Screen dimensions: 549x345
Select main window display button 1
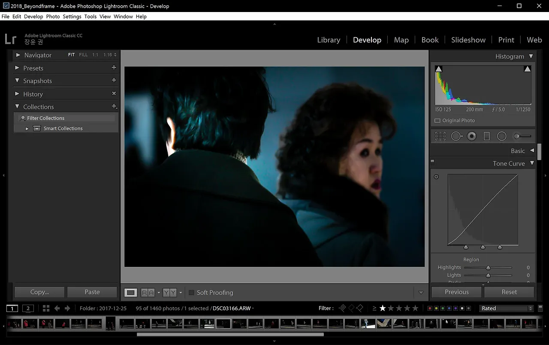click(x=12, y=308)
